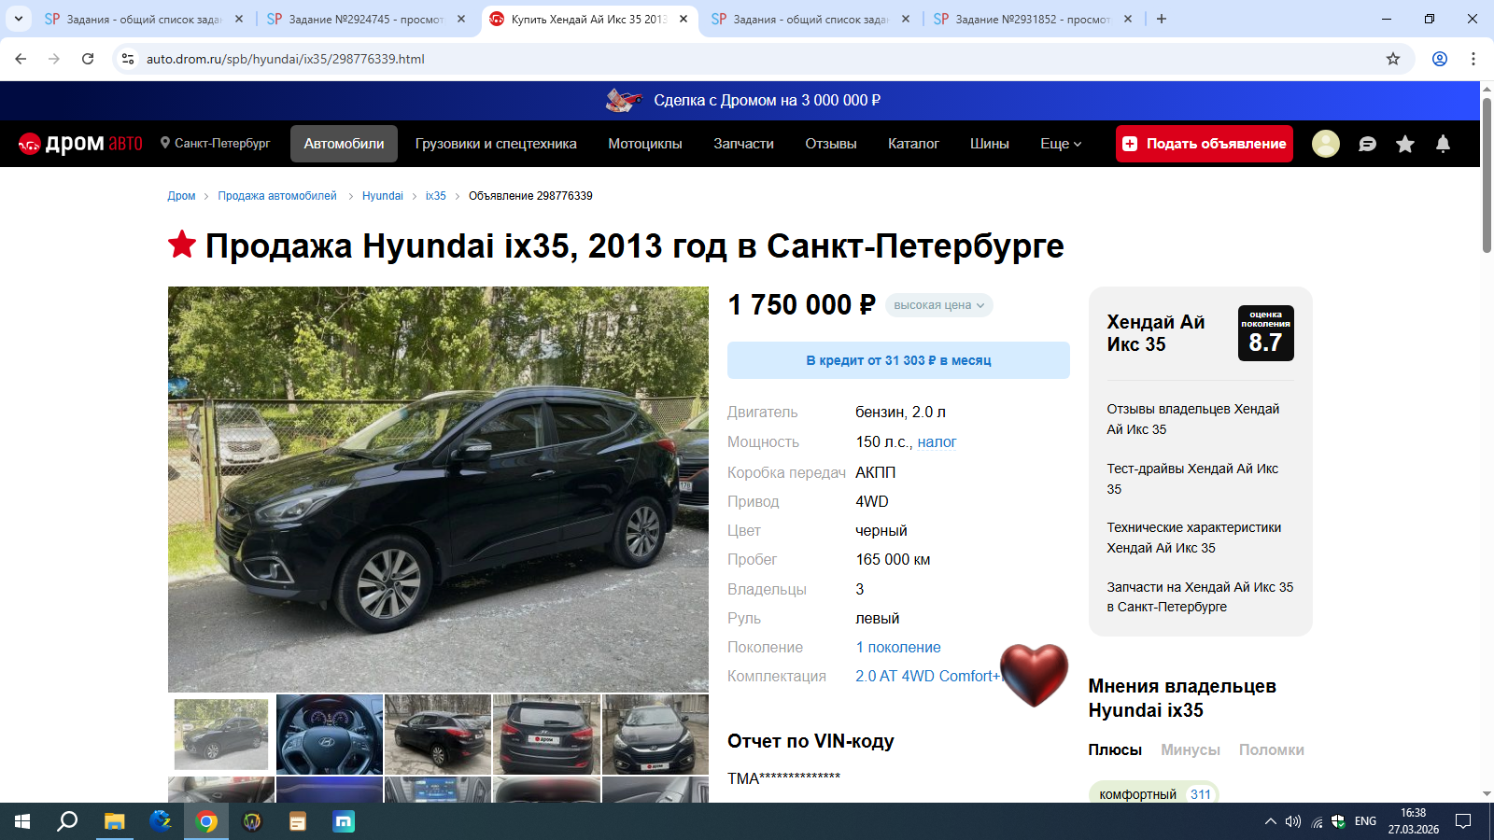1494x840 pixels.
Task: Select the dashboard steering wheel thumbnail
Action: [x=330, y=735]
